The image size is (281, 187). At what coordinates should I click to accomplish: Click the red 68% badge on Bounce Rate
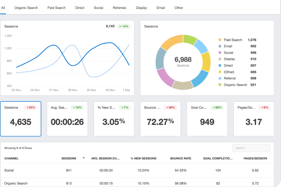click(171, 107)
